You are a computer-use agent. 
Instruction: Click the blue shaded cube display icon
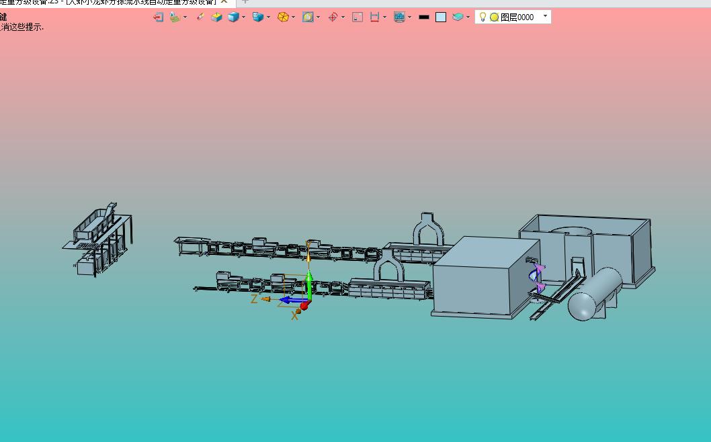[233, 17]
